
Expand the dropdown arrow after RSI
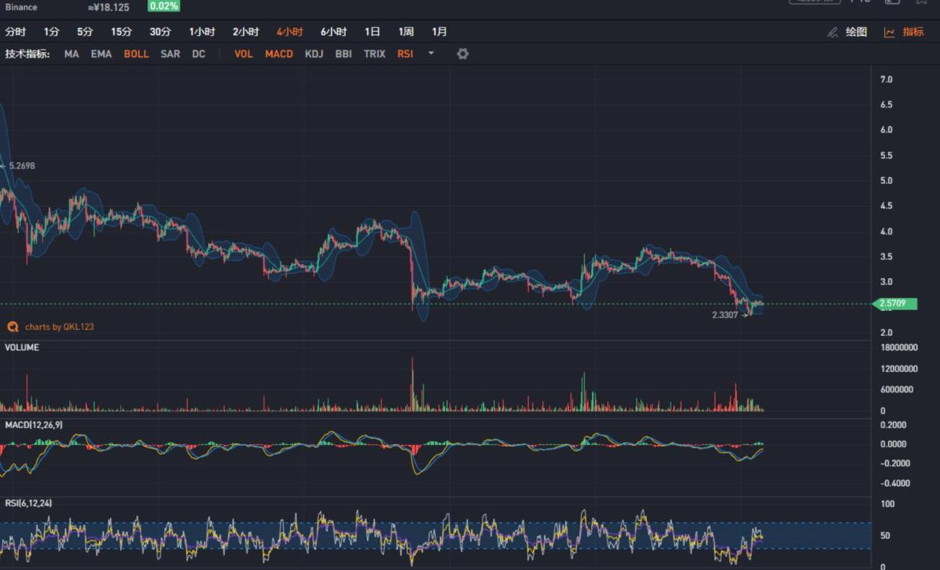pyautogui.click(x=431, y=53)
